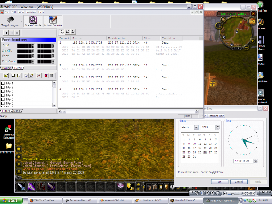Viewport: 272px width, 204px height.
Task: Click Cancel in the Date Properties dialog
Action: coord(239,182)
